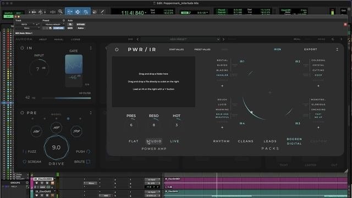Image resolution: width=352 pixels, height=198 pixels.
Task: Select the top center preamp model icon
Action: (x=56, y=128)
